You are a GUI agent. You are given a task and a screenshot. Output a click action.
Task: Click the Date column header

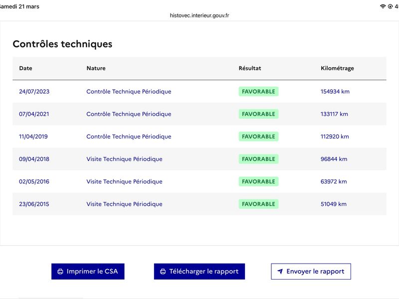pyautogui.click(x=25, y=68)
